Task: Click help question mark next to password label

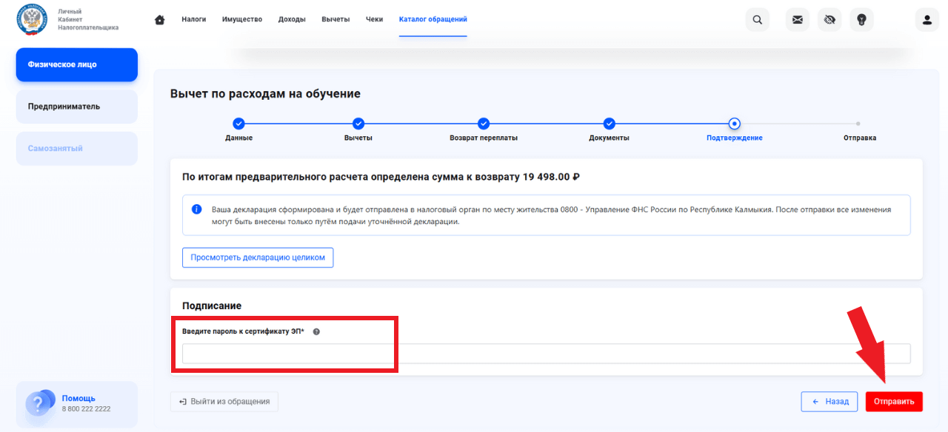Action: tap(316, 331)
